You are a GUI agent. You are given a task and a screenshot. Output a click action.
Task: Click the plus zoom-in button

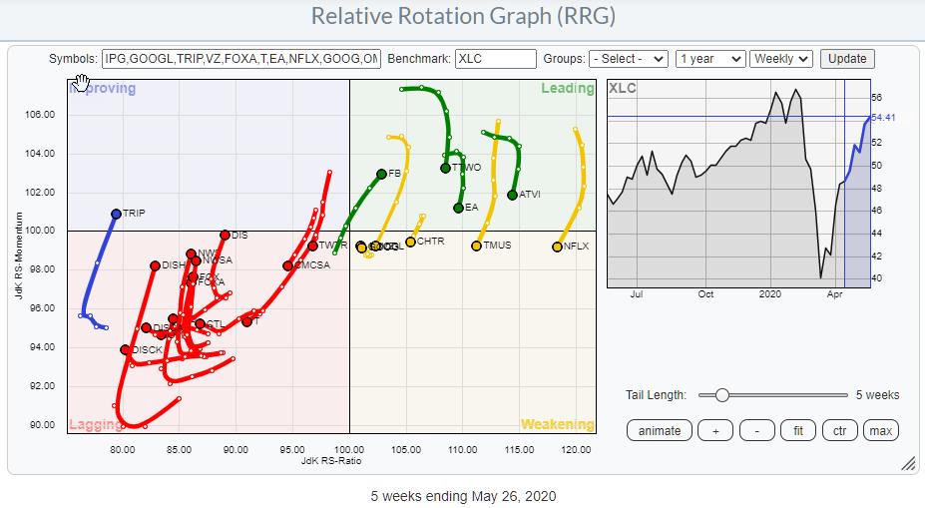coord(715,430)
